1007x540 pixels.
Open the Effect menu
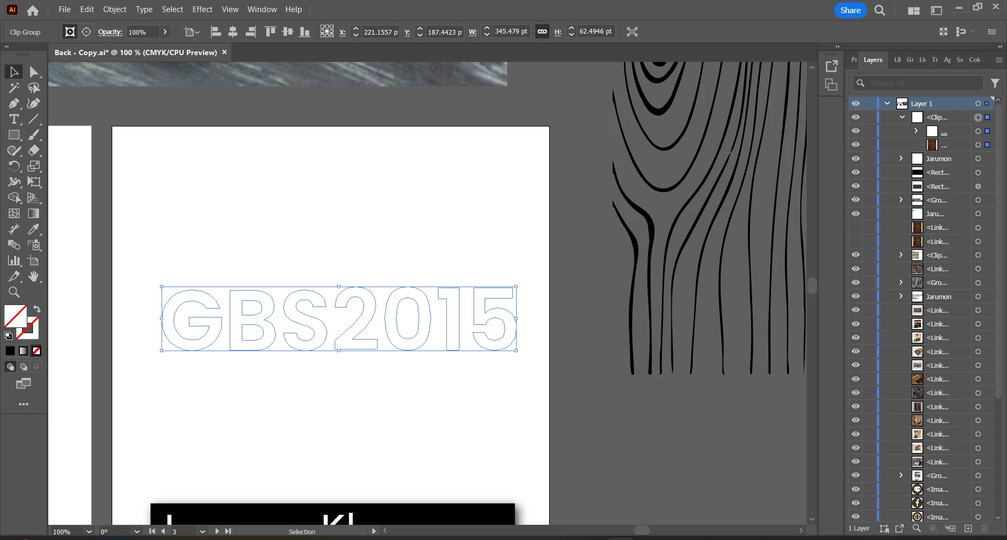click(202, 9)
